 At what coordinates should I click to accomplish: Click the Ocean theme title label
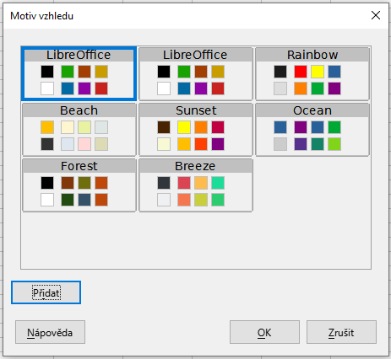pos(312,110)
